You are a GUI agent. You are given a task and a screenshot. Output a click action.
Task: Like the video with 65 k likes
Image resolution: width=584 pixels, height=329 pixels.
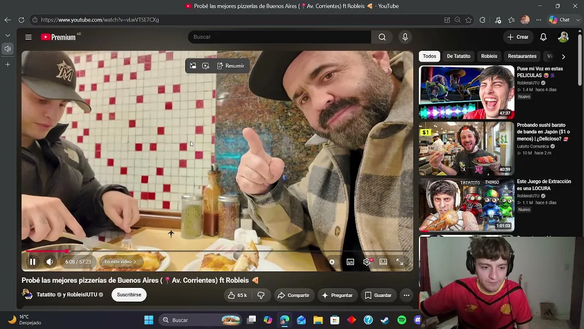[x=237, y=295]
